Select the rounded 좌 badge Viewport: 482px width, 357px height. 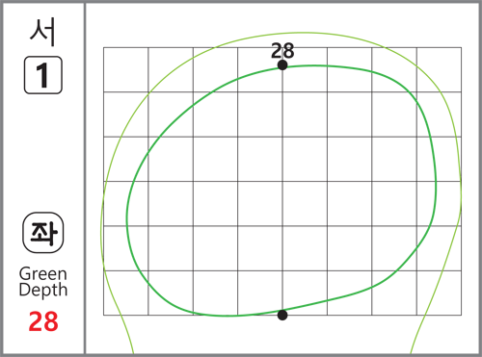pos(43,233)
